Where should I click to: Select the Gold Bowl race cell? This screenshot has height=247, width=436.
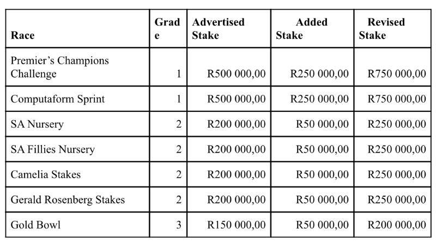tap(35, 225)
